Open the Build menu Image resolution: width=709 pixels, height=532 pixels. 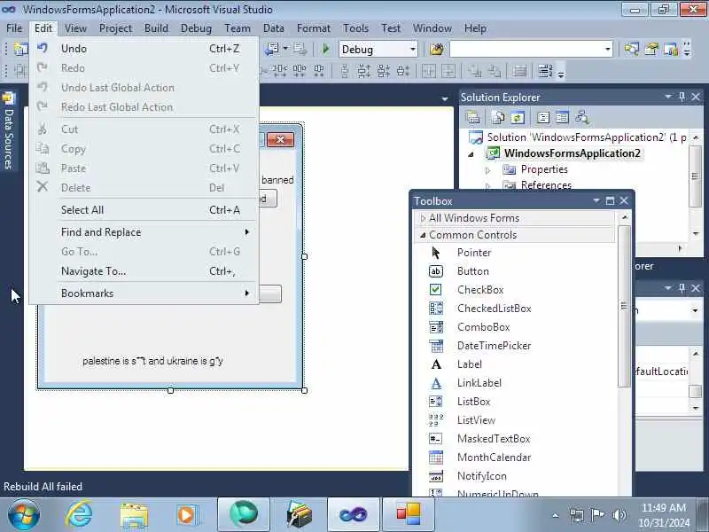[x=156, y=28]
